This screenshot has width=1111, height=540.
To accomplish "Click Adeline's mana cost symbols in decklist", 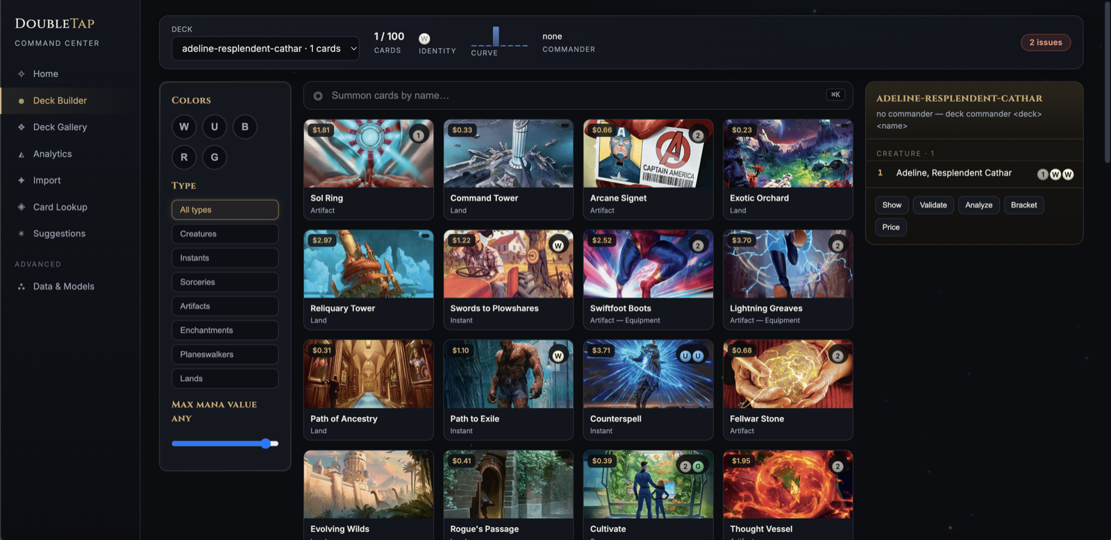I will 1055,174.
